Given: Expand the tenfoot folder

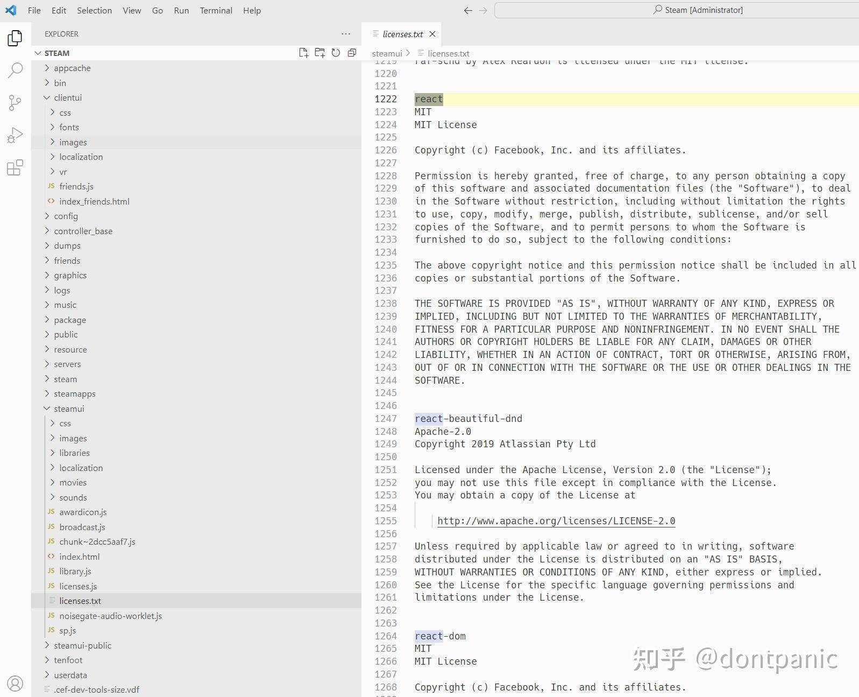Looking at the screenshot, I should pyautogui.click(x=68, y=660).
